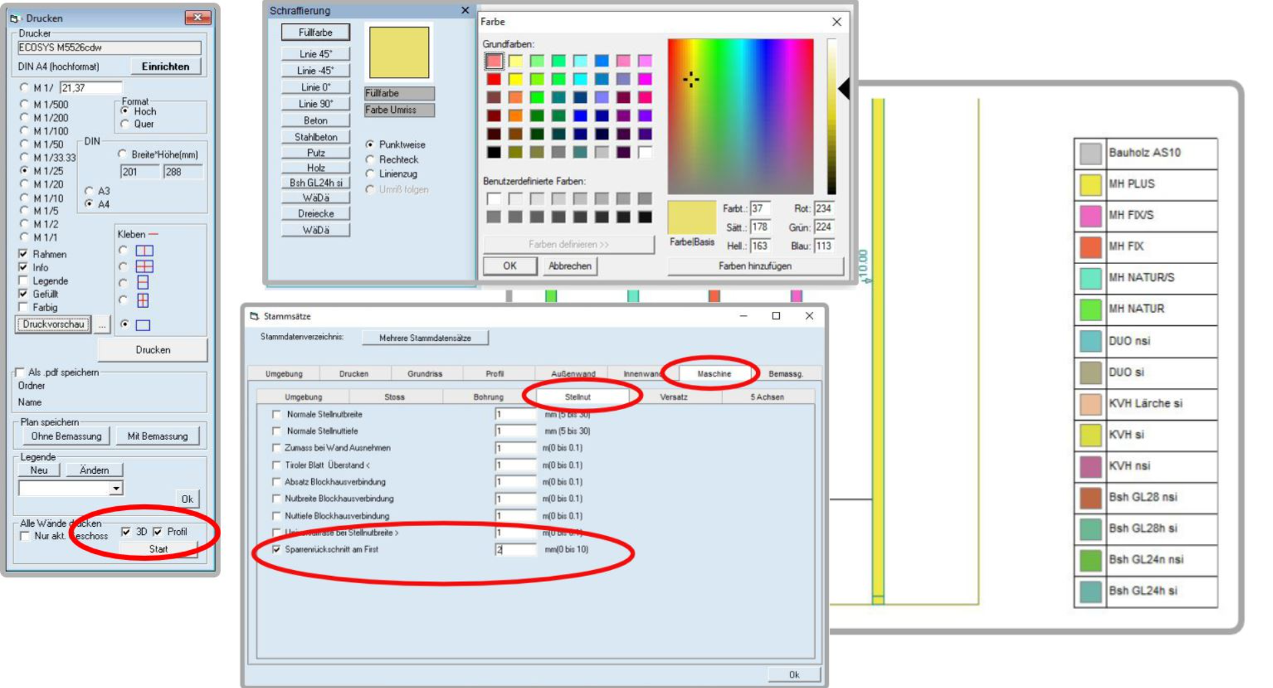
Task: Pick the black basic color swatch
Action: tap(494, 152)
